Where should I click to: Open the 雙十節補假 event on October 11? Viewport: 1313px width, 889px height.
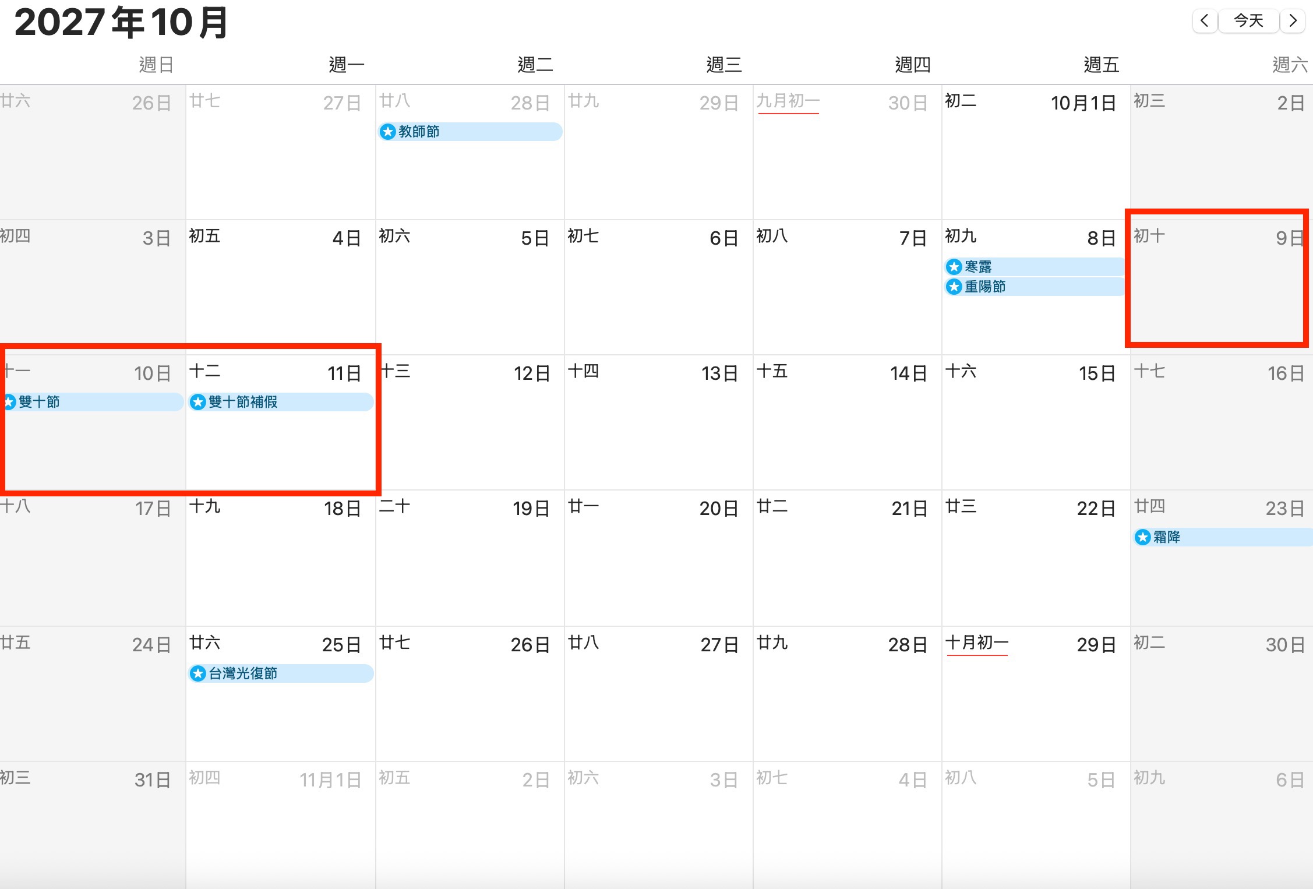pos(281,402)
